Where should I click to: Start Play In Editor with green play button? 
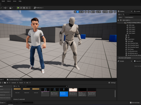(18, 8)
